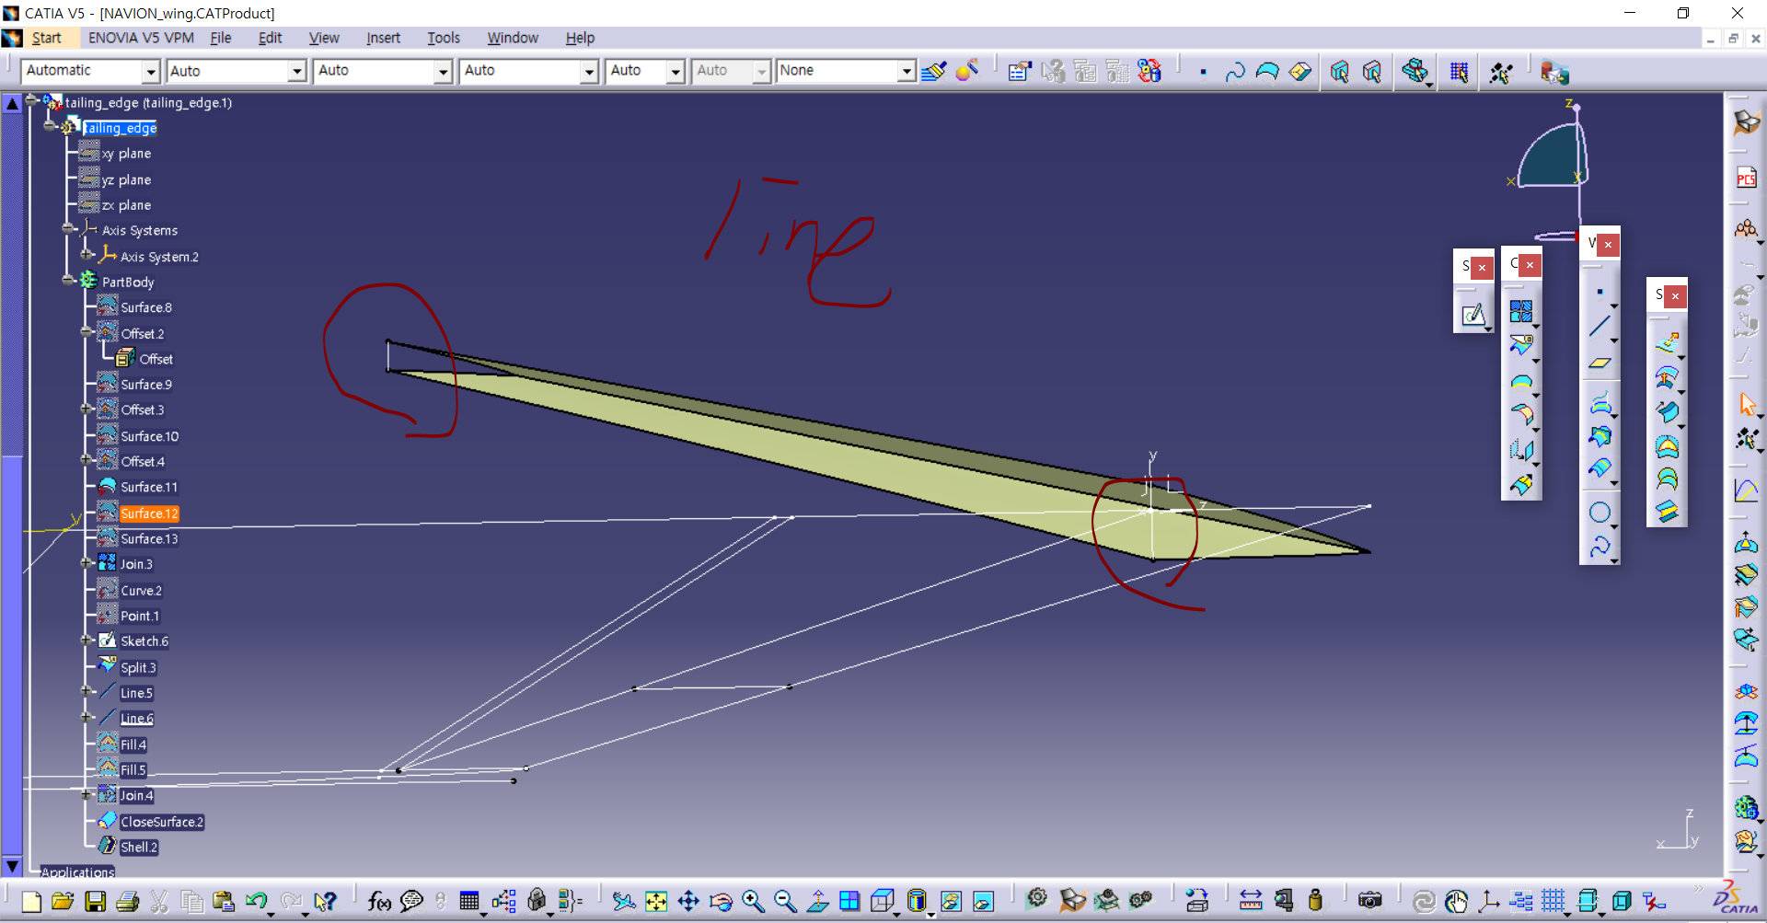Open the File menu

tap(221, 38)
